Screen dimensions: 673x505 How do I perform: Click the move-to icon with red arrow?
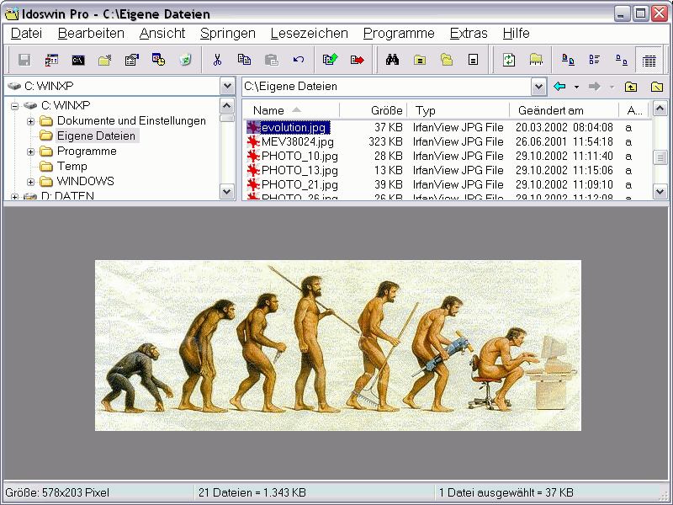pyautogui.click(x=357, y=60)
